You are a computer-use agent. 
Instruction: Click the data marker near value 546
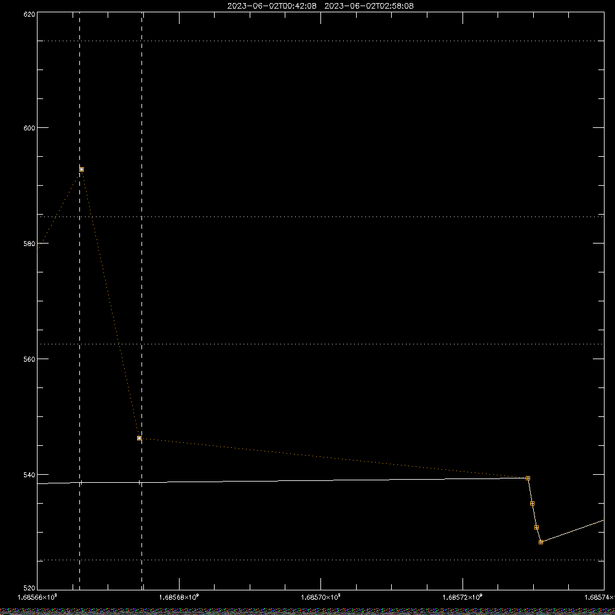pos(139,438)
